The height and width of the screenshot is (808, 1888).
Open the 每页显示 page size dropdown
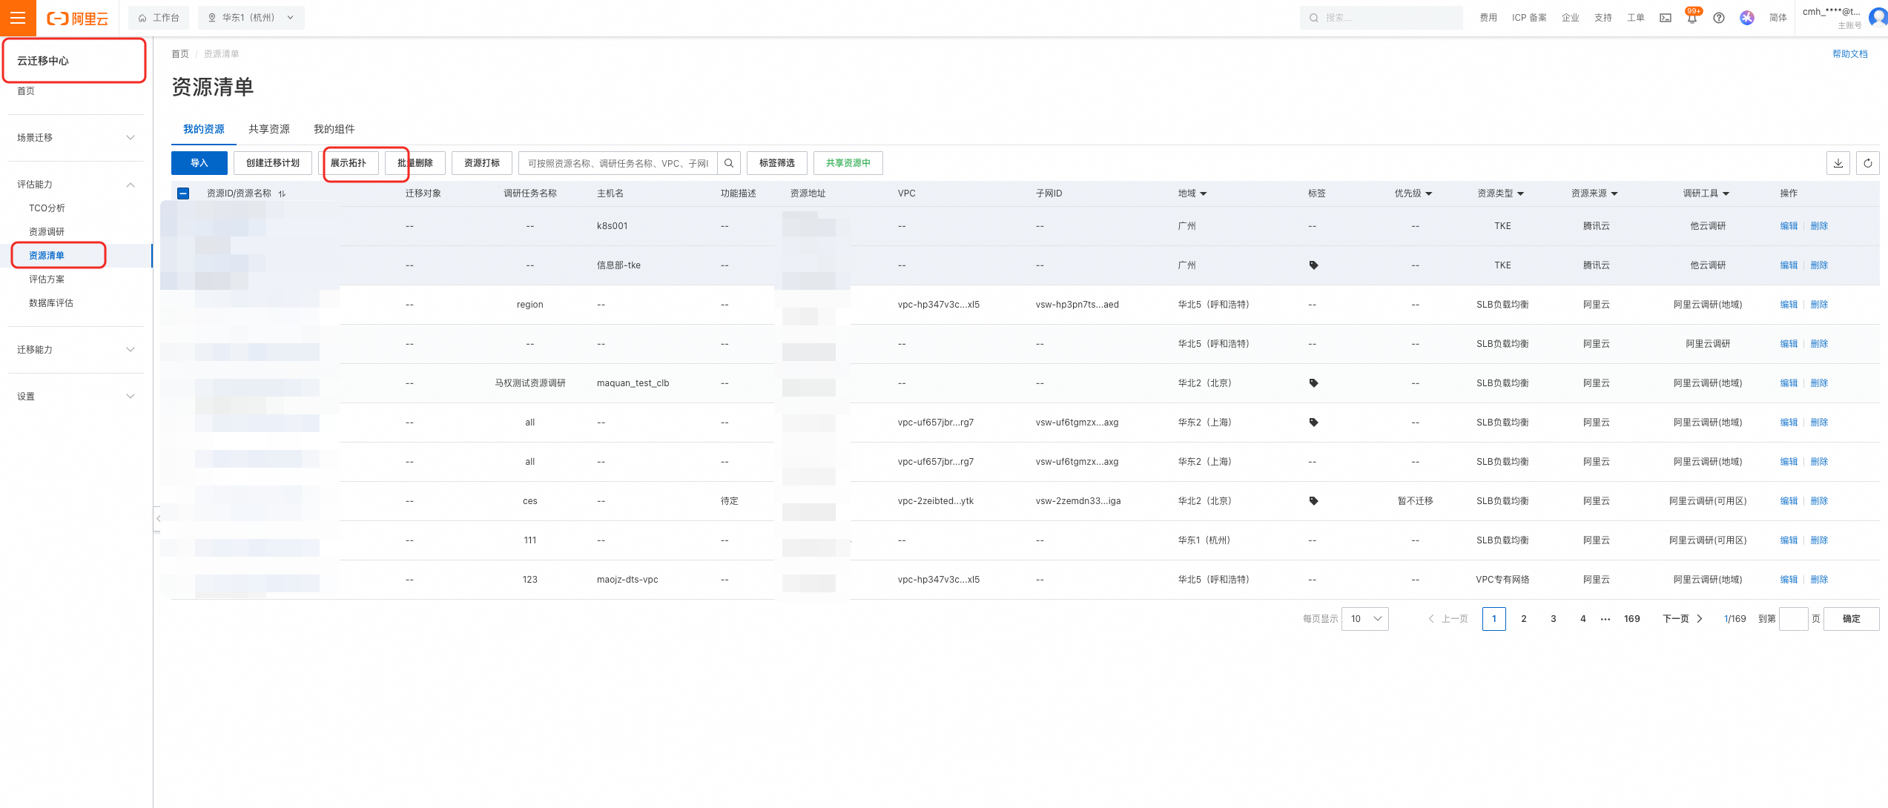1364,619
